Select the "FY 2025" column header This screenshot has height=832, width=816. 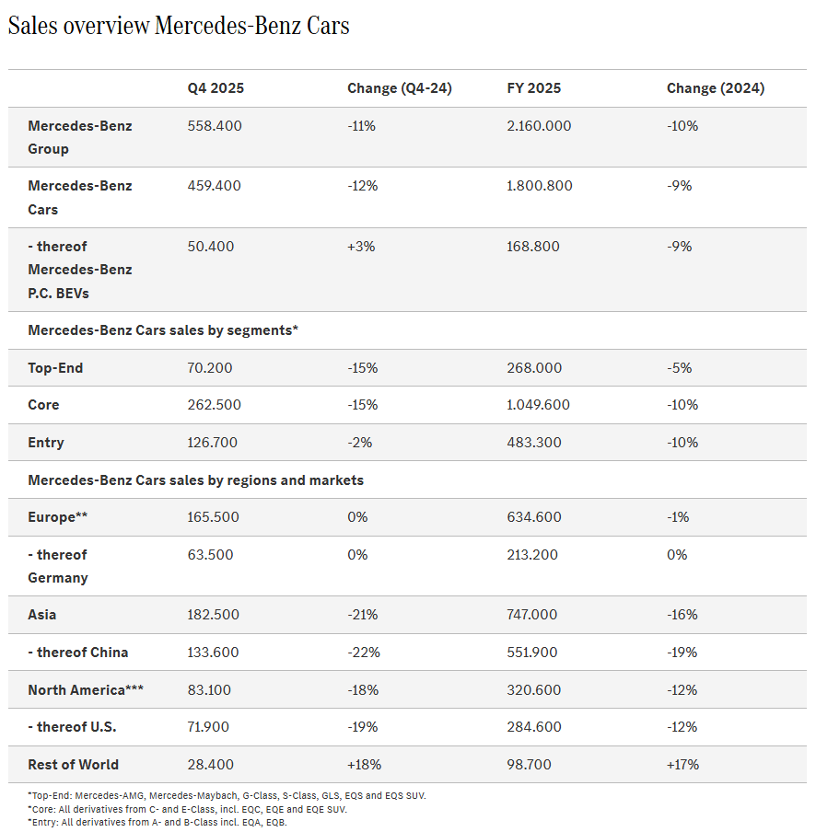coord(533,88)
